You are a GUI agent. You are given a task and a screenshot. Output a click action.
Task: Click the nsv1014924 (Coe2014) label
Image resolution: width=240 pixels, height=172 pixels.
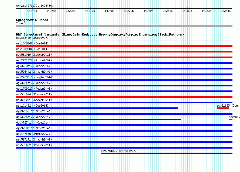click(32, 106)
